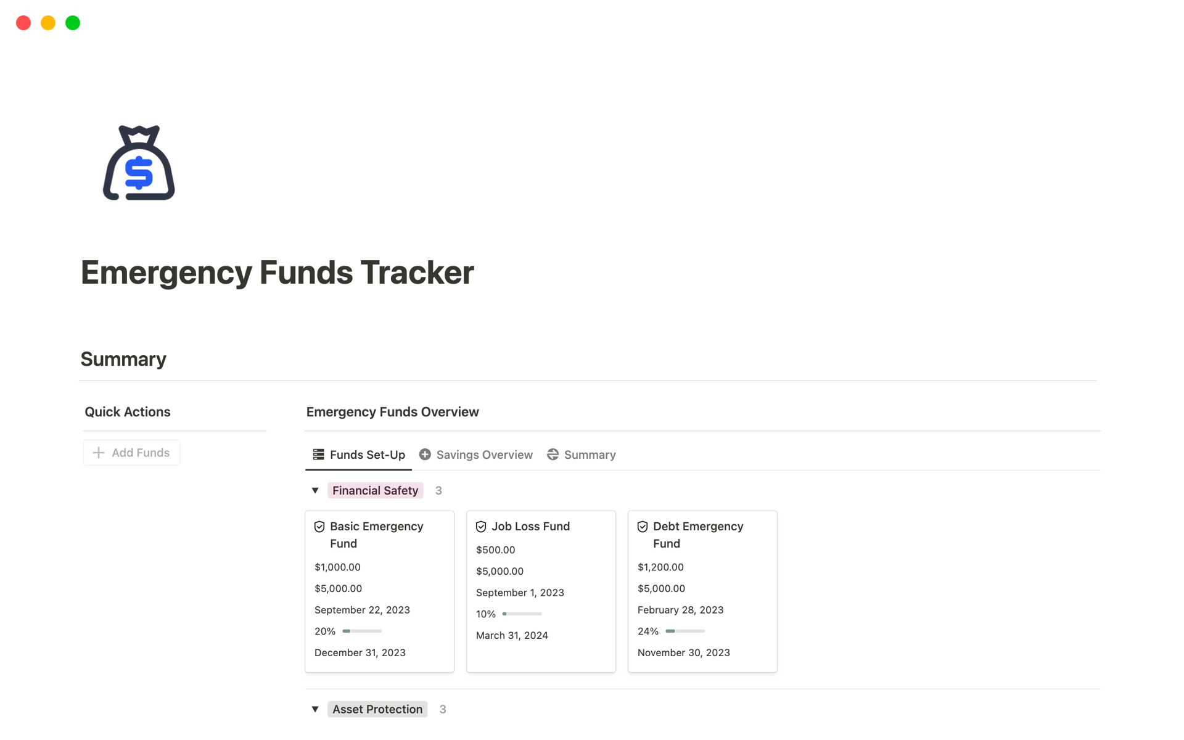Click the Job Loss Fund shield icon
1184x740 pixels.
pos(481,527)
